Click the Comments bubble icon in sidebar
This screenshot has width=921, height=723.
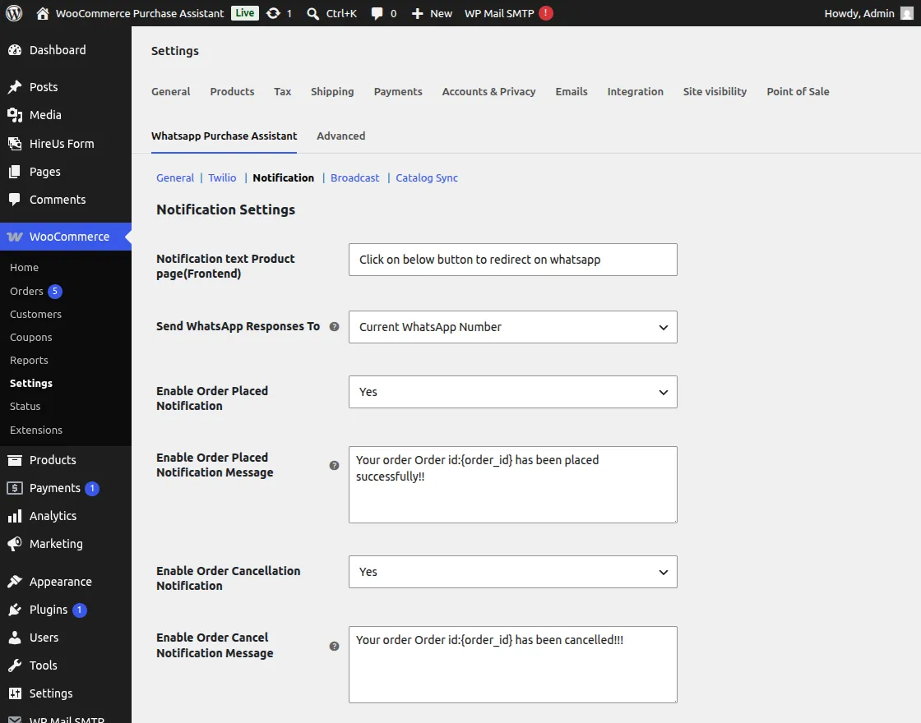pyautogui.click(x=15, y=200)
